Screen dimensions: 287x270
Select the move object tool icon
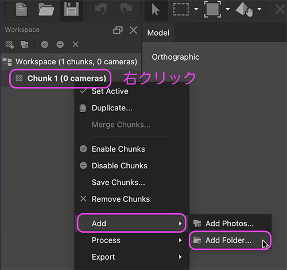click(244, 10)
